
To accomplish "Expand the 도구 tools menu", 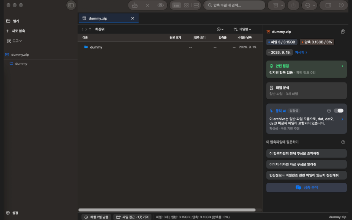I will point(14,41).
